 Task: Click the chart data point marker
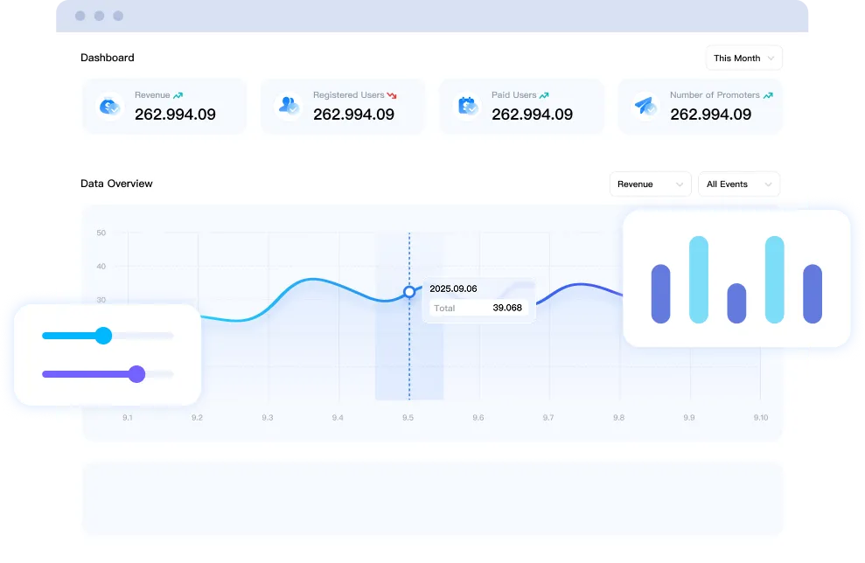click(x=408, y=291)
